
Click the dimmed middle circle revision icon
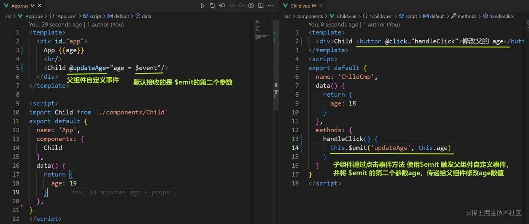coord(232,6)
